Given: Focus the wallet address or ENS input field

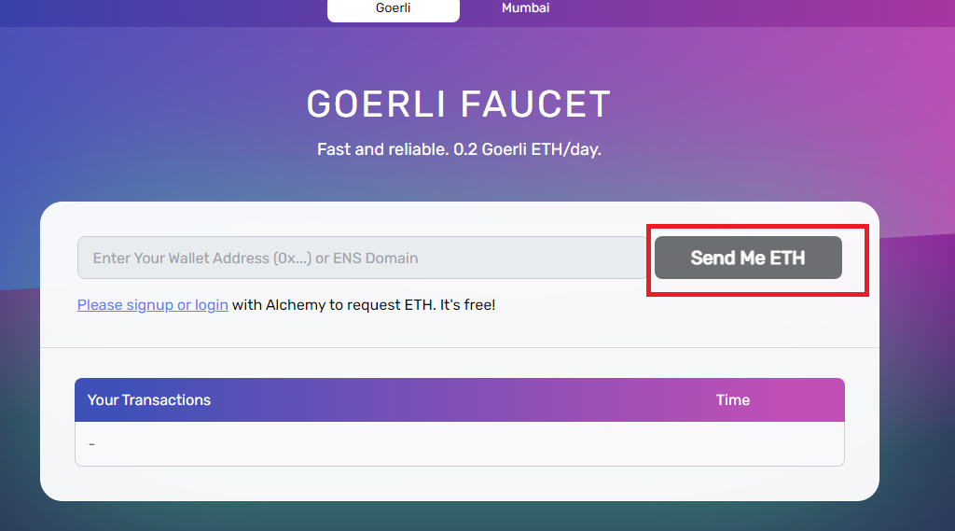Looking at the screenshot, I should [x=363, y=258].
